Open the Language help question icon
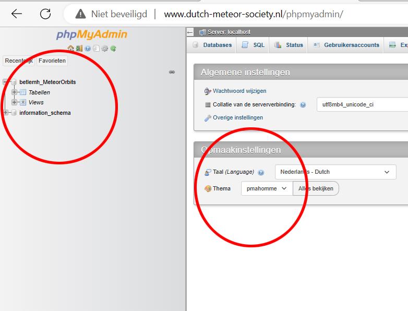Screen dimensions: 408x311 pyautogui.click(x=261, y=172)
